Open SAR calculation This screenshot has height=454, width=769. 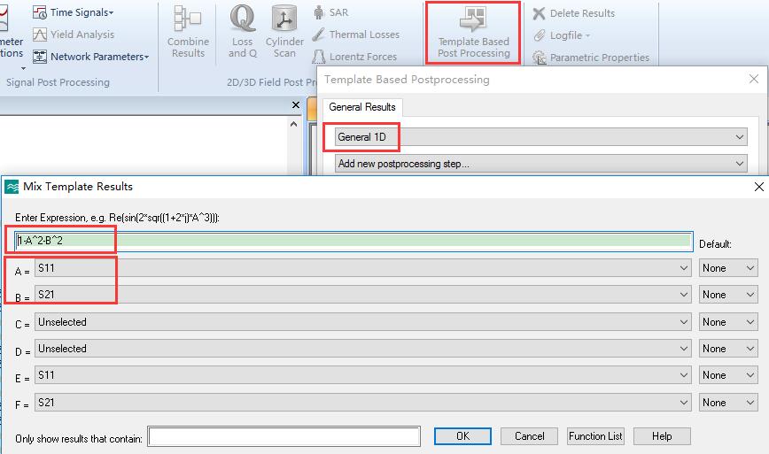[x=331, y=12]
